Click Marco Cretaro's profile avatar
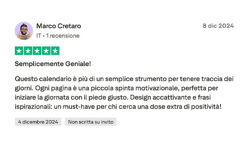 point(24,31)
